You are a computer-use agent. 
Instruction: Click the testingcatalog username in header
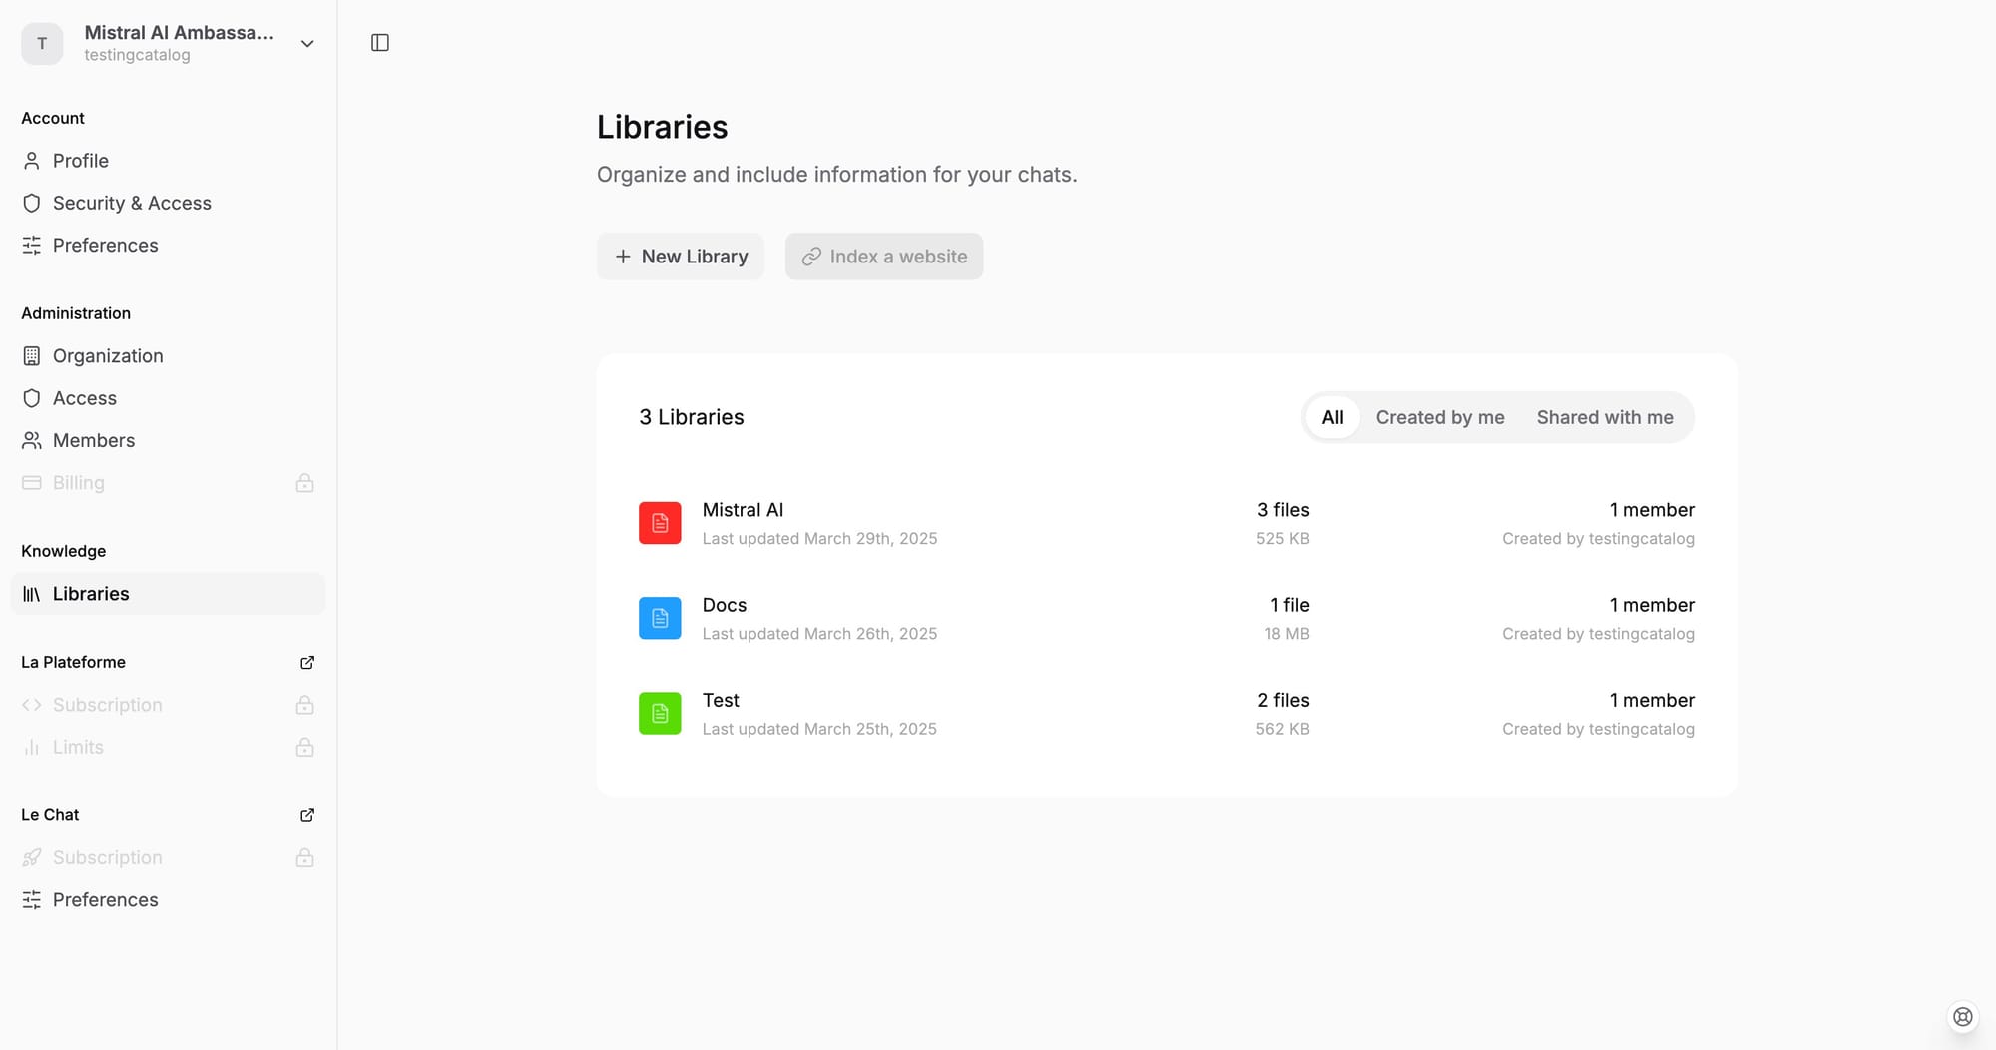[x=137, y=55]
